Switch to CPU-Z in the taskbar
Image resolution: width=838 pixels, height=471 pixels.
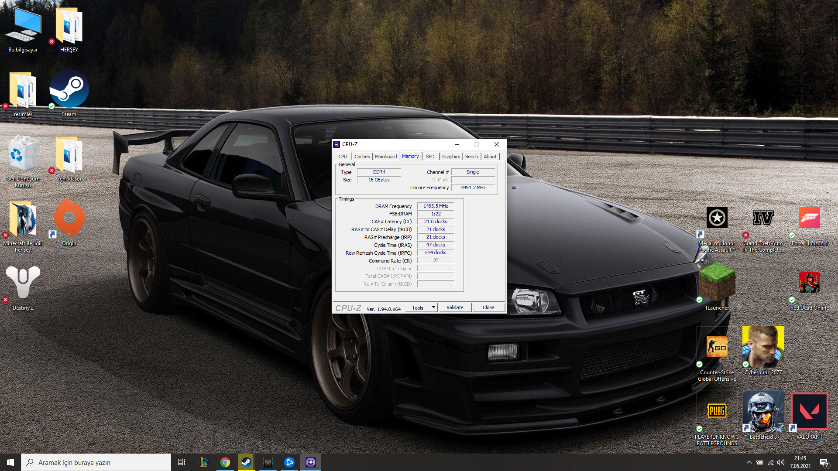310,462
